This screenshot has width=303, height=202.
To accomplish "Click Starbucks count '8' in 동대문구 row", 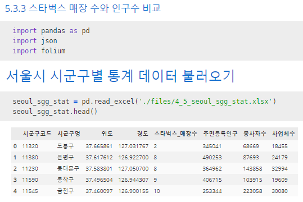I will [155, 169].
